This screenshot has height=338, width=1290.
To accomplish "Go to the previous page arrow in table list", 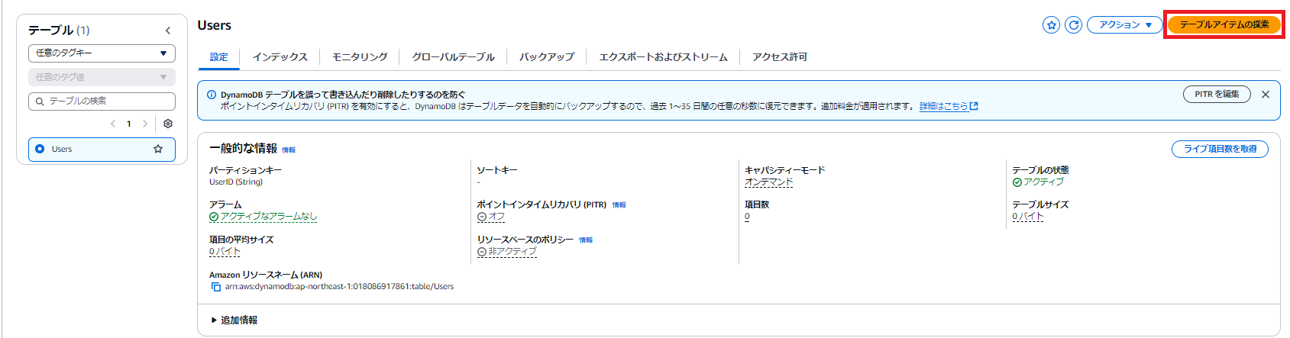I will 113,124.
